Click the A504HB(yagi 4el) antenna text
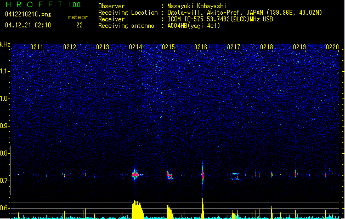Screen dimensions: 345x219 (x=194, y=26)
